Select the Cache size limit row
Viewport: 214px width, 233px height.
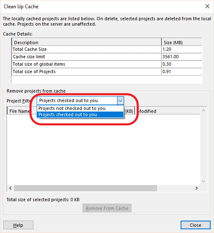[x=107, y=57]
